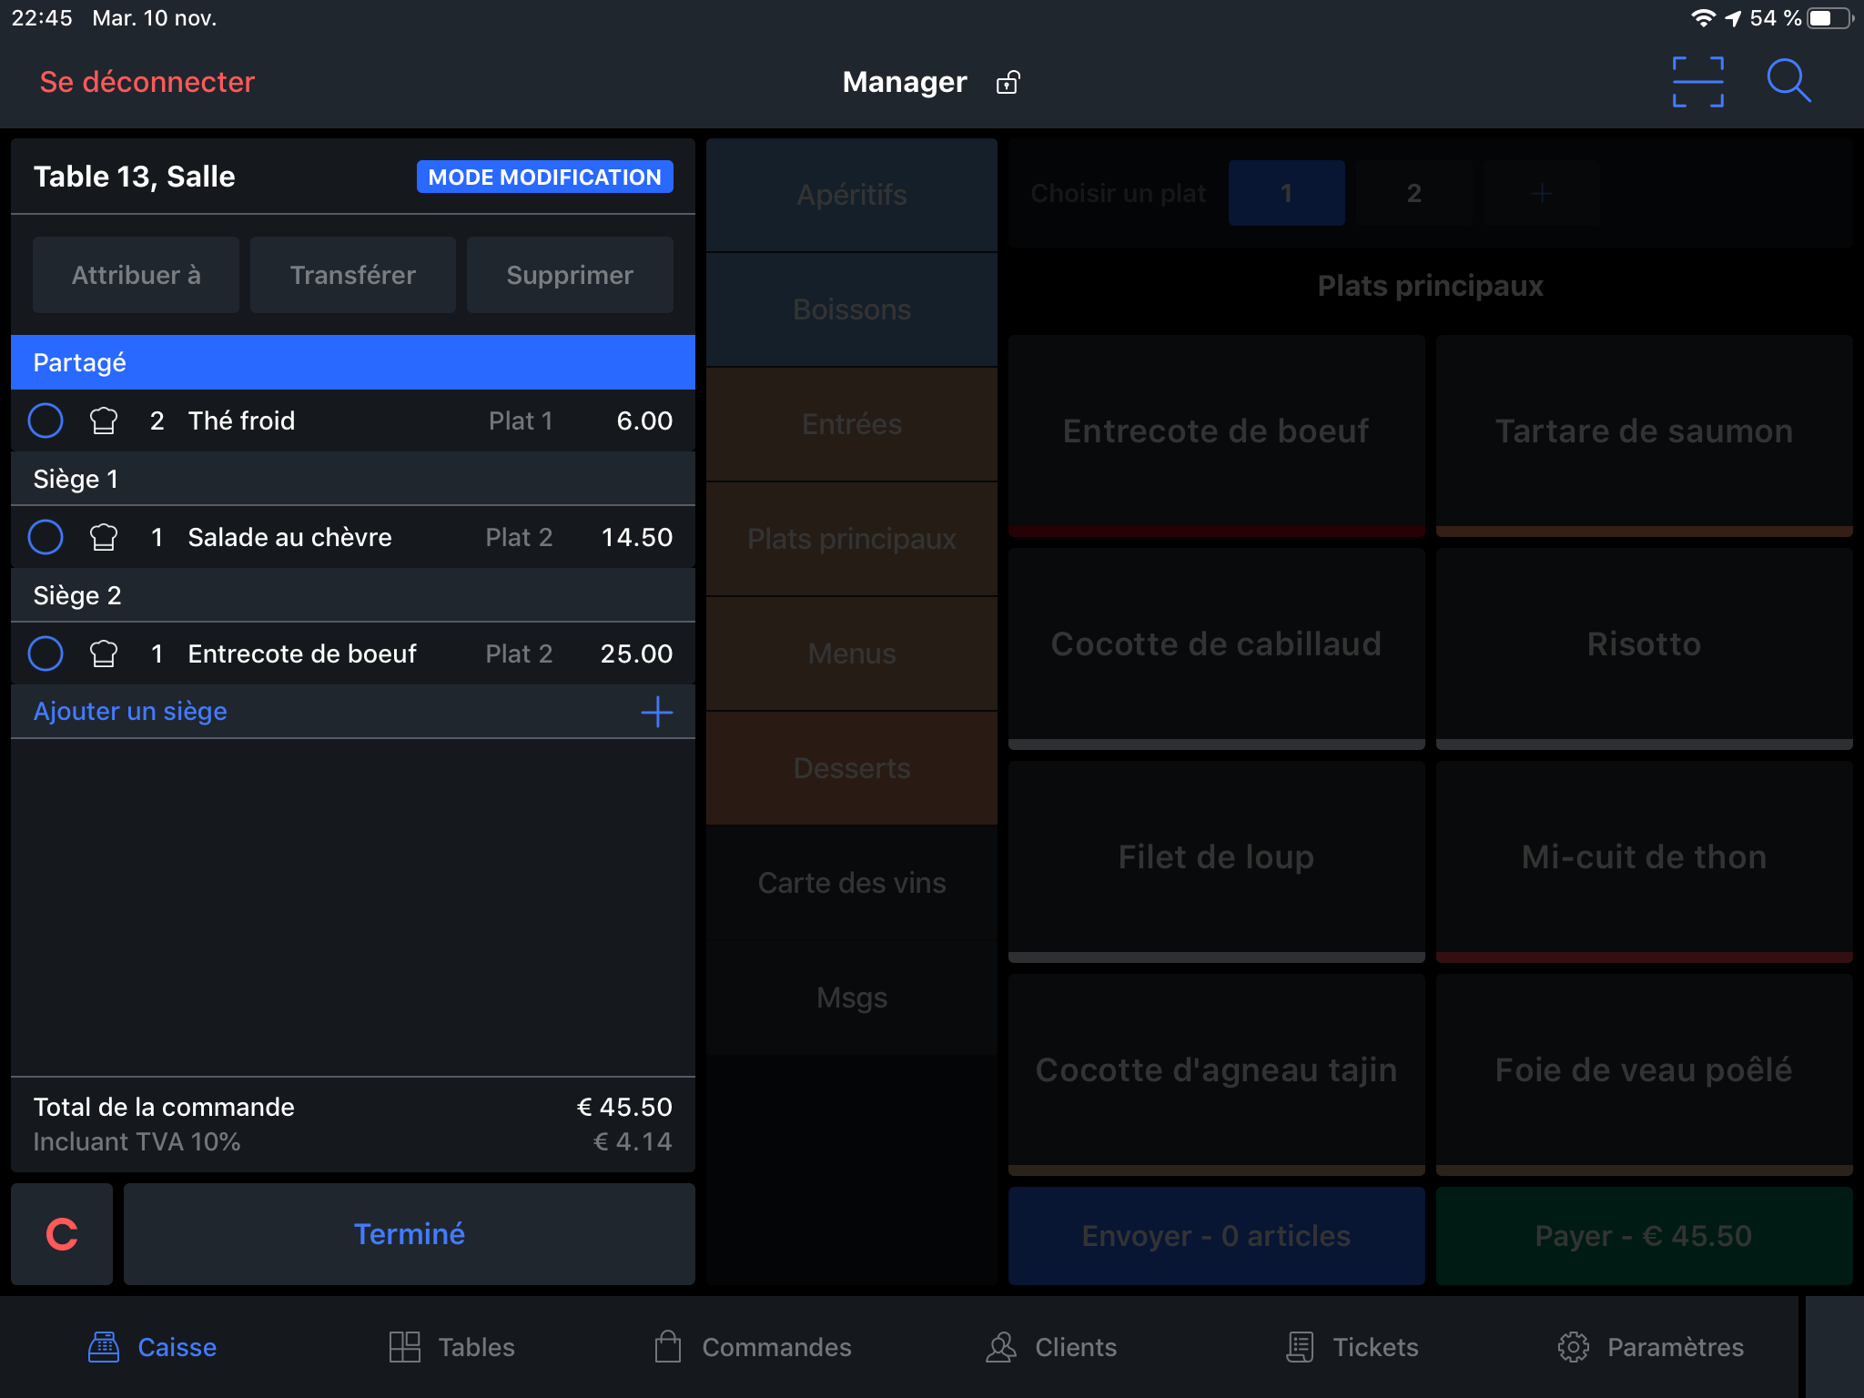Viewport: 1864px width, 1398px height.
Task: Tap Payer - € 45.50 button
Action: click(x=1644, y=1236)
